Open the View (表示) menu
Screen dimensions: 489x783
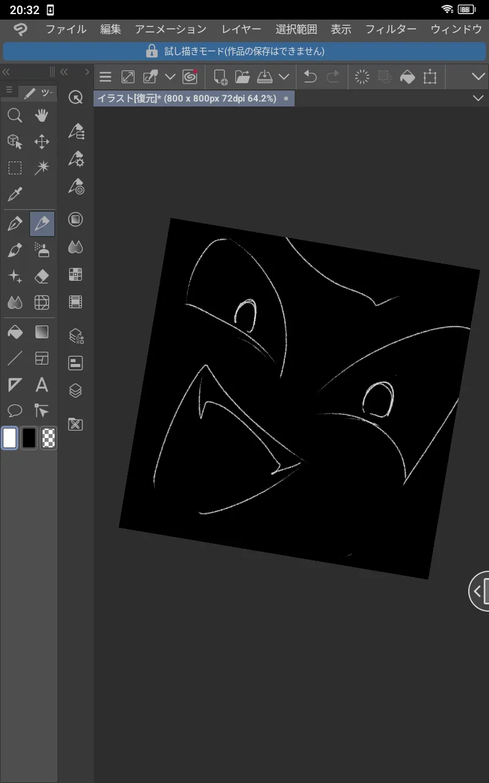(341, 29)
